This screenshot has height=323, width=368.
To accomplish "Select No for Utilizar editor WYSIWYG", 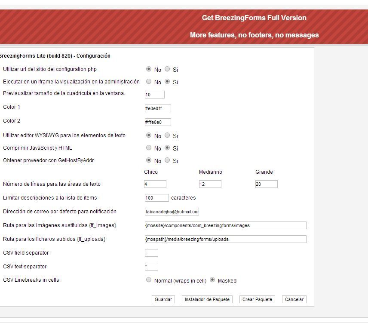I will tap(149, 135).
